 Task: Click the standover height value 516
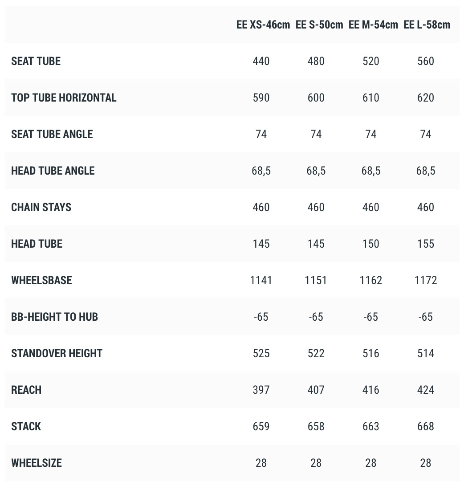pyautogui.click(x=371, y=354)
